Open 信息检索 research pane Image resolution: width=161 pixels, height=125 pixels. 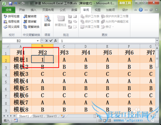coord(11,22)
